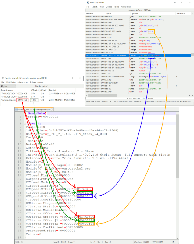Collapse the [Game 0] section fold marker
Viewport: 194px width, 244px height.
(25, 124)
